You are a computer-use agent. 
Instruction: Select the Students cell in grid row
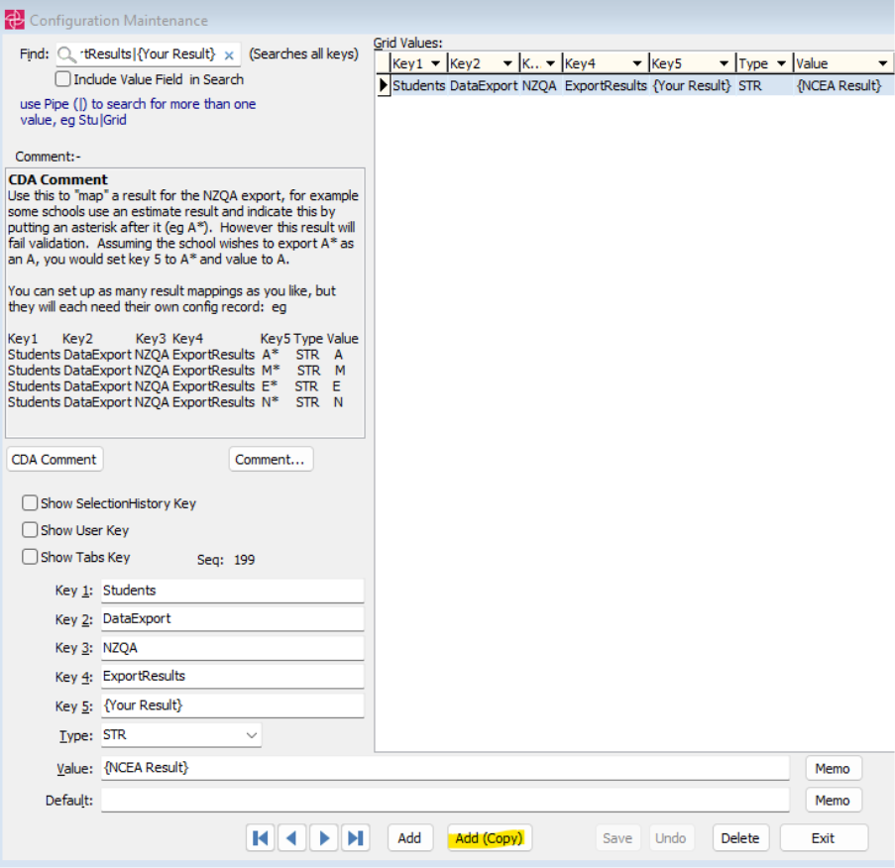[x=419, y=85]
